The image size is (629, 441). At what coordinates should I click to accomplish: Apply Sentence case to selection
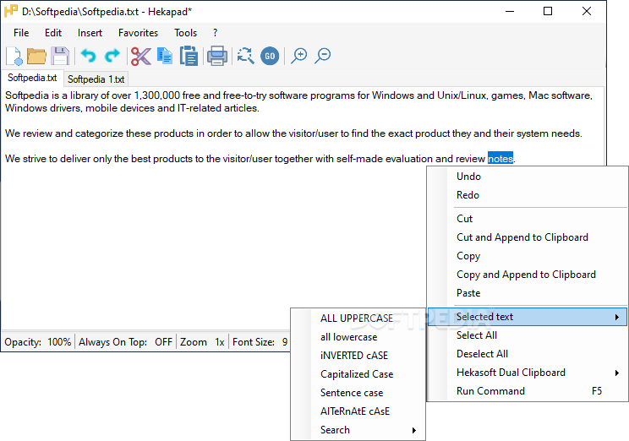point(358,393)
